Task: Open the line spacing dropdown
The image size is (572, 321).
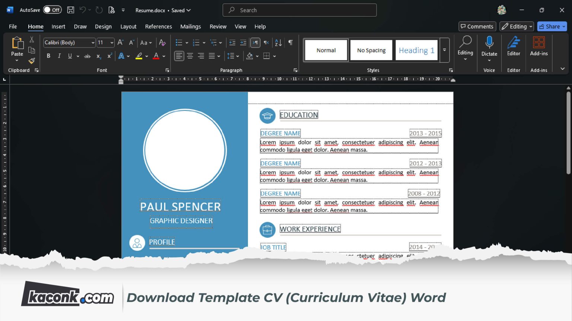Action: click(233, 56)
